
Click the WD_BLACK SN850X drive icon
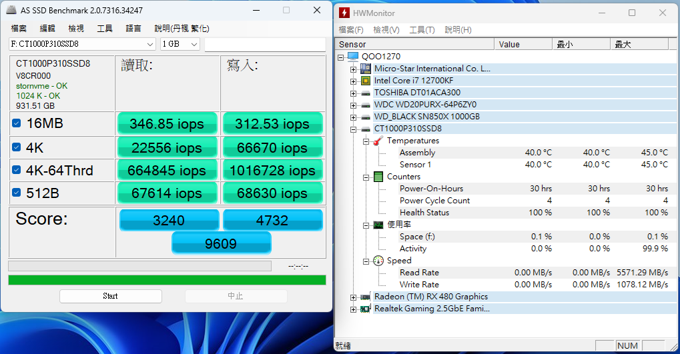(x=366, y=117)
